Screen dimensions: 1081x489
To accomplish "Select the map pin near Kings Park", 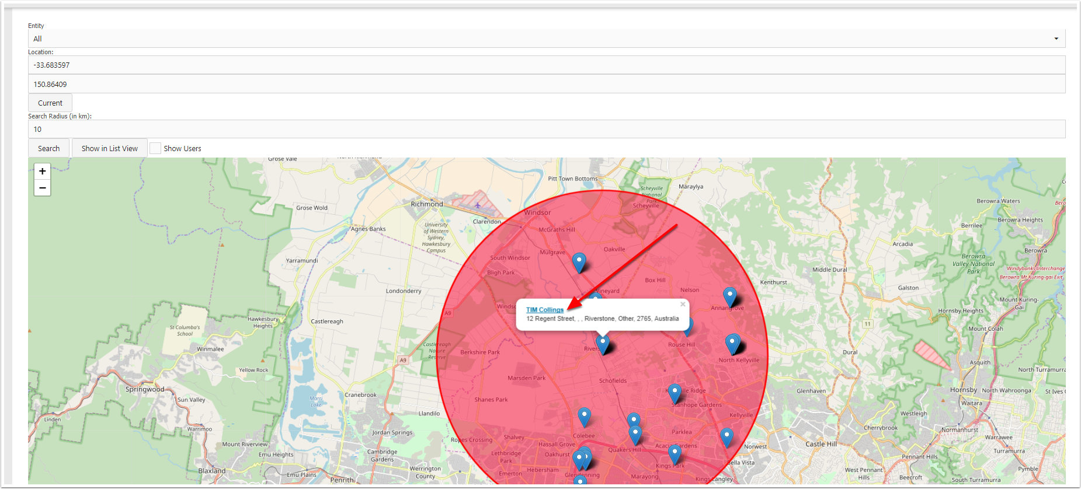I will click(675, 454).
